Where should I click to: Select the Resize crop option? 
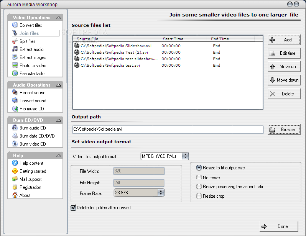tap(199, 196)
